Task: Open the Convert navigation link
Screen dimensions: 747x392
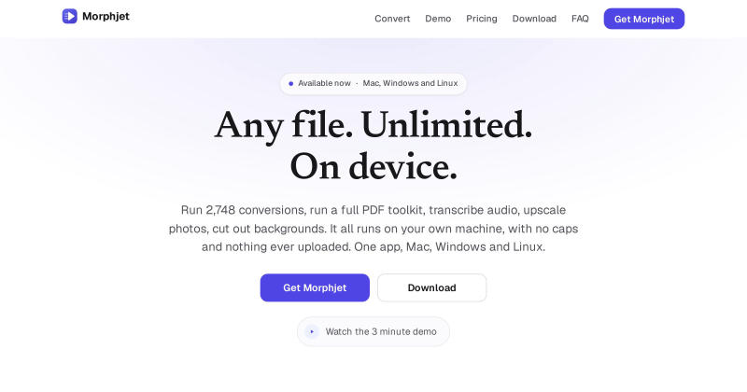Action: (392, 19)
